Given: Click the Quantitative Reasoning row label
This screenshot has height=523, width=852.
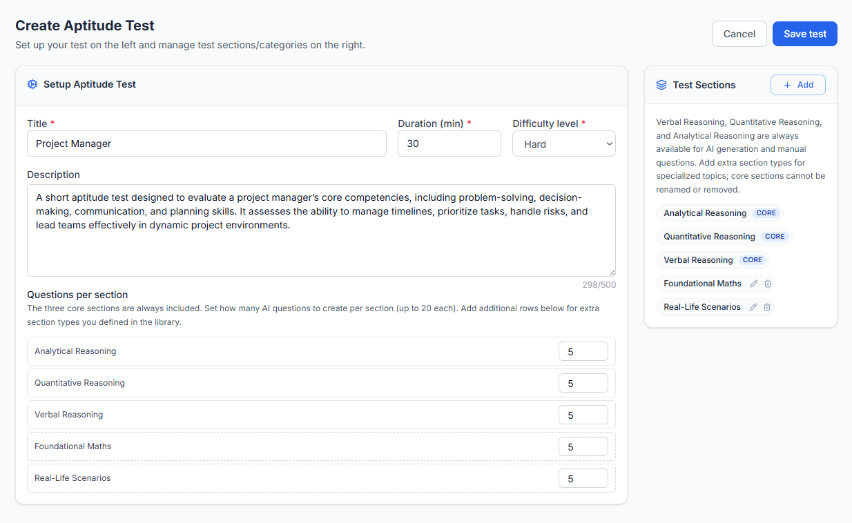Looking at the screenshot, I should (x=79, y=383).
